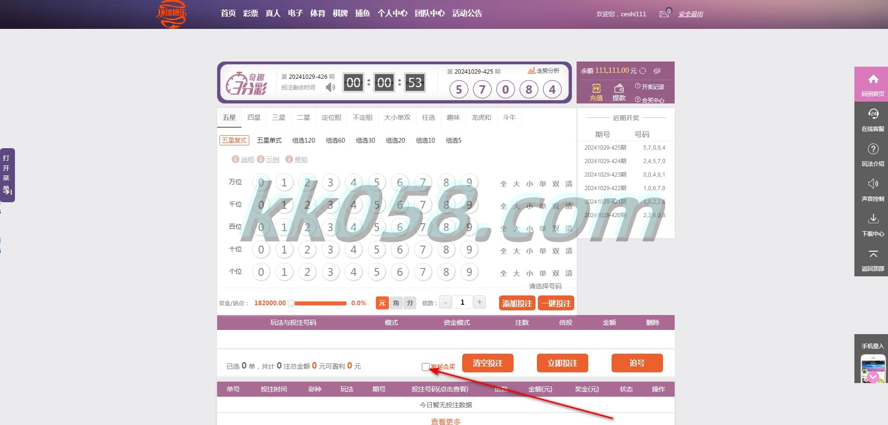Open the 示例 example icon
888x425 pixels.
tap(261, 159)
